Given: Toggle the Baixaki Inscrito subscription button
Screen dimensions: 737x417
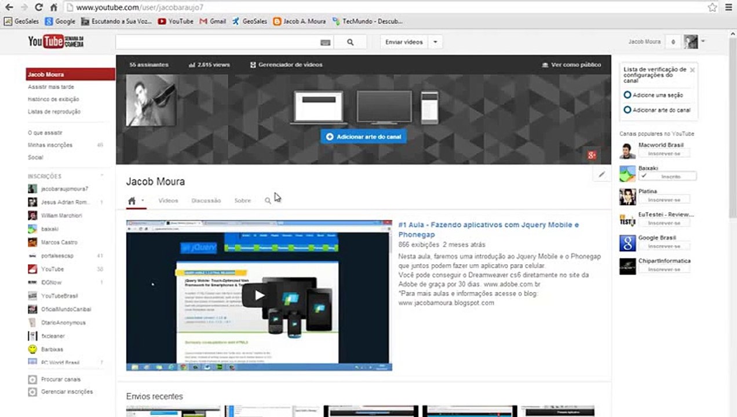Looking at the screenshot, I should [667, 176].
